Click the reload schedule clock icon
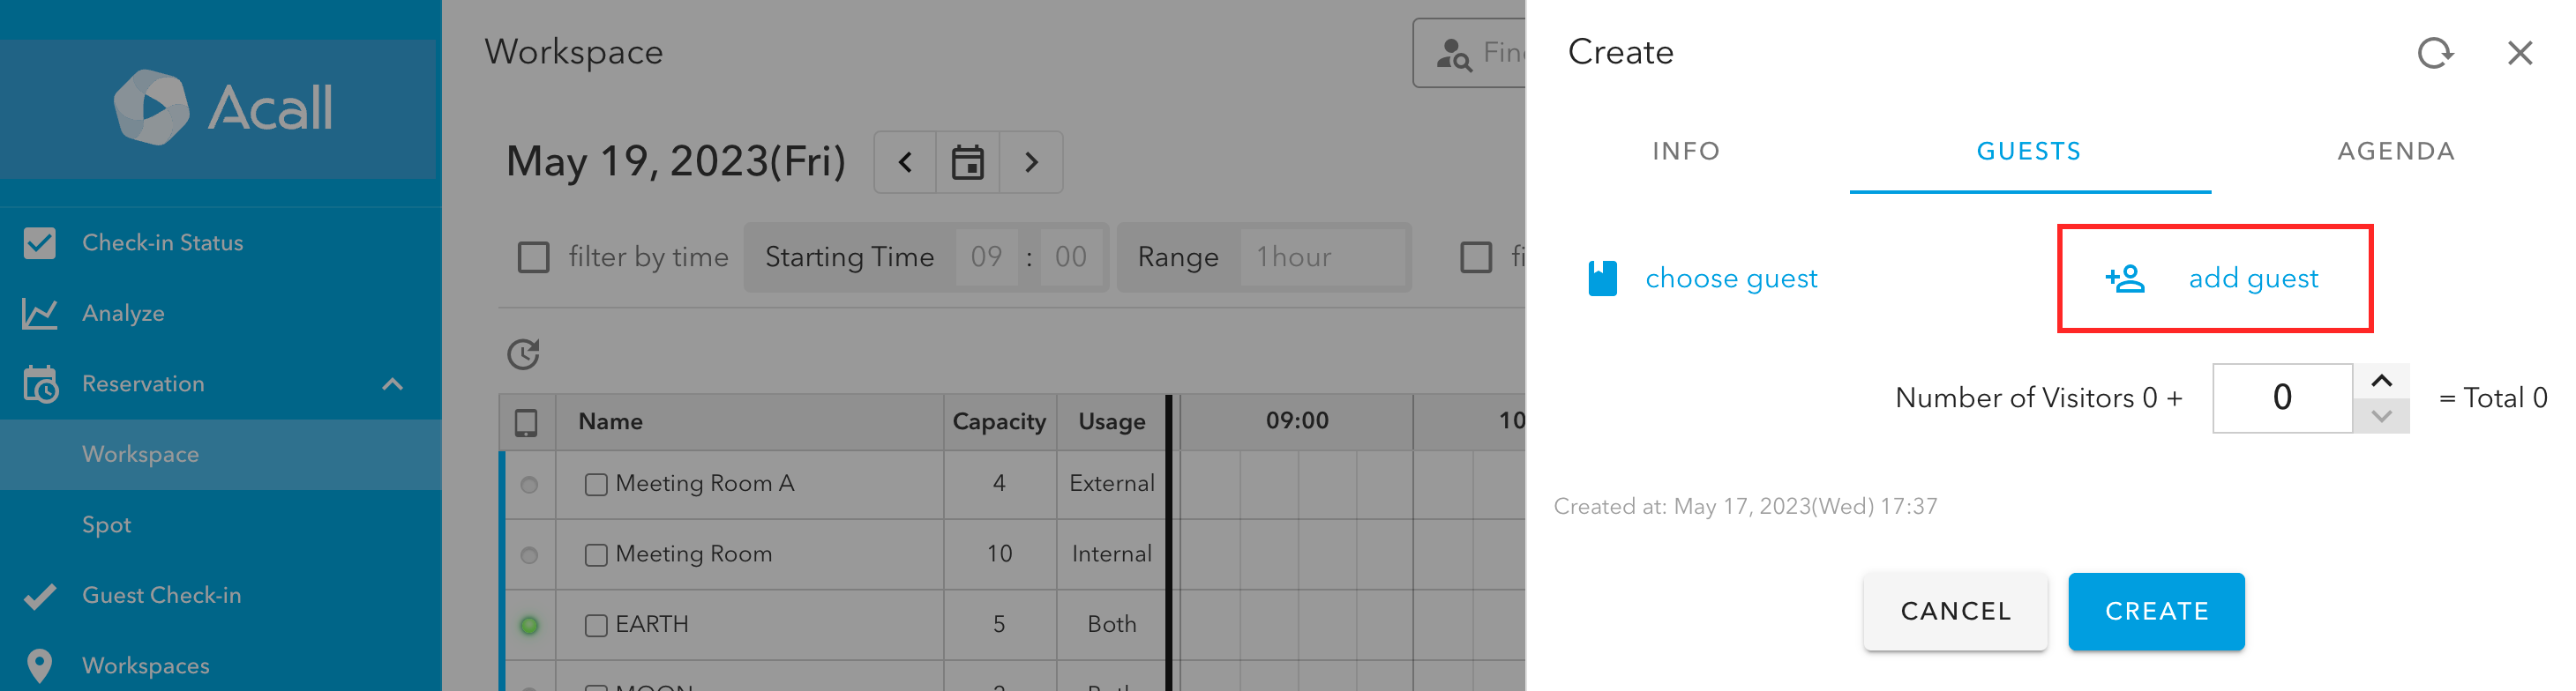Screen dimensions: 2576x691 pyautogui.click(x=523, y=354)
